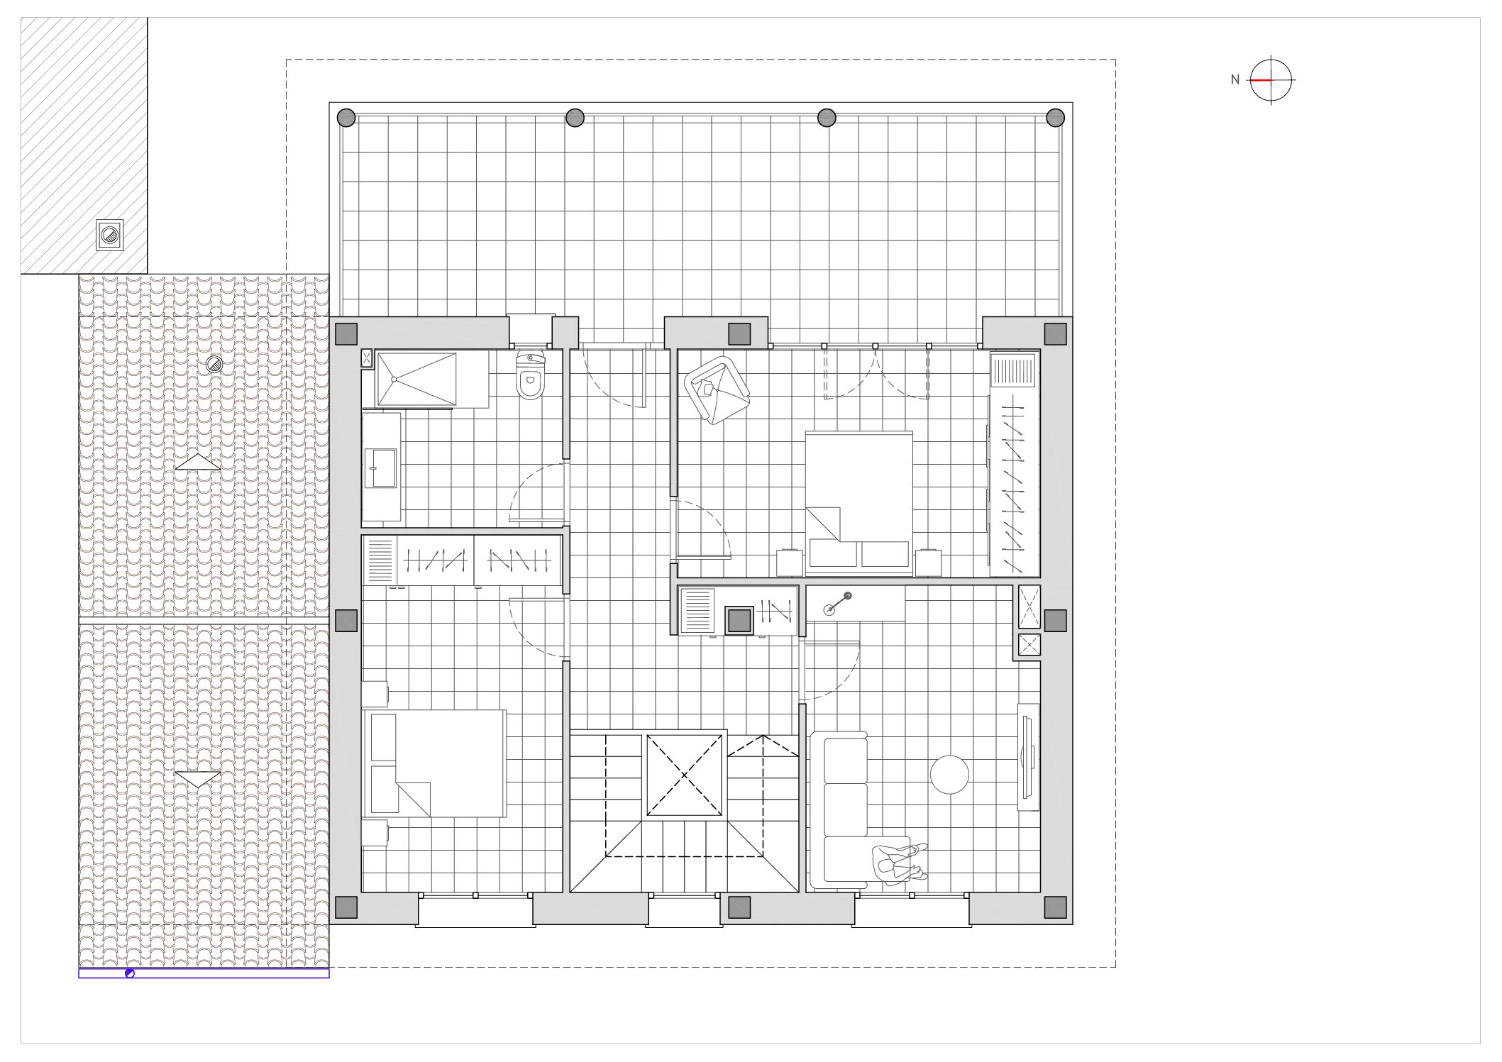This screenshot has width=1502, height=1062.
Task: Select the toilet symbol in the bathroom
Action: pos(531,375)
